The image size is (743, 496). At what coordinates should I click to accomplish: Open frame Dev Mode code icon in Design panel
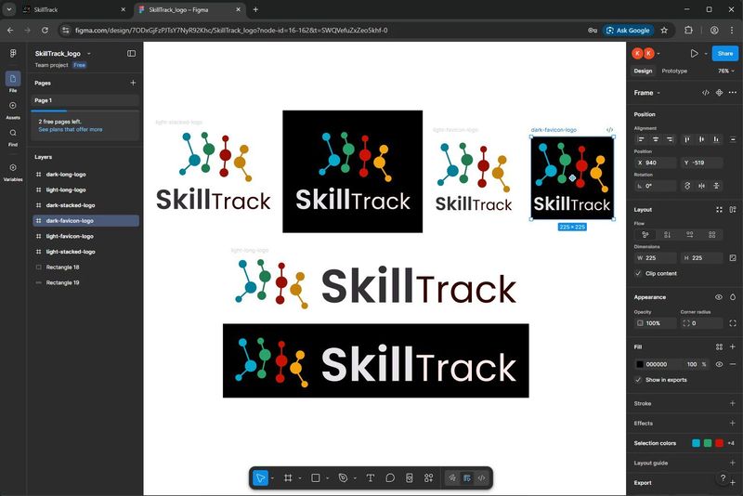click(x=706, y=93)
